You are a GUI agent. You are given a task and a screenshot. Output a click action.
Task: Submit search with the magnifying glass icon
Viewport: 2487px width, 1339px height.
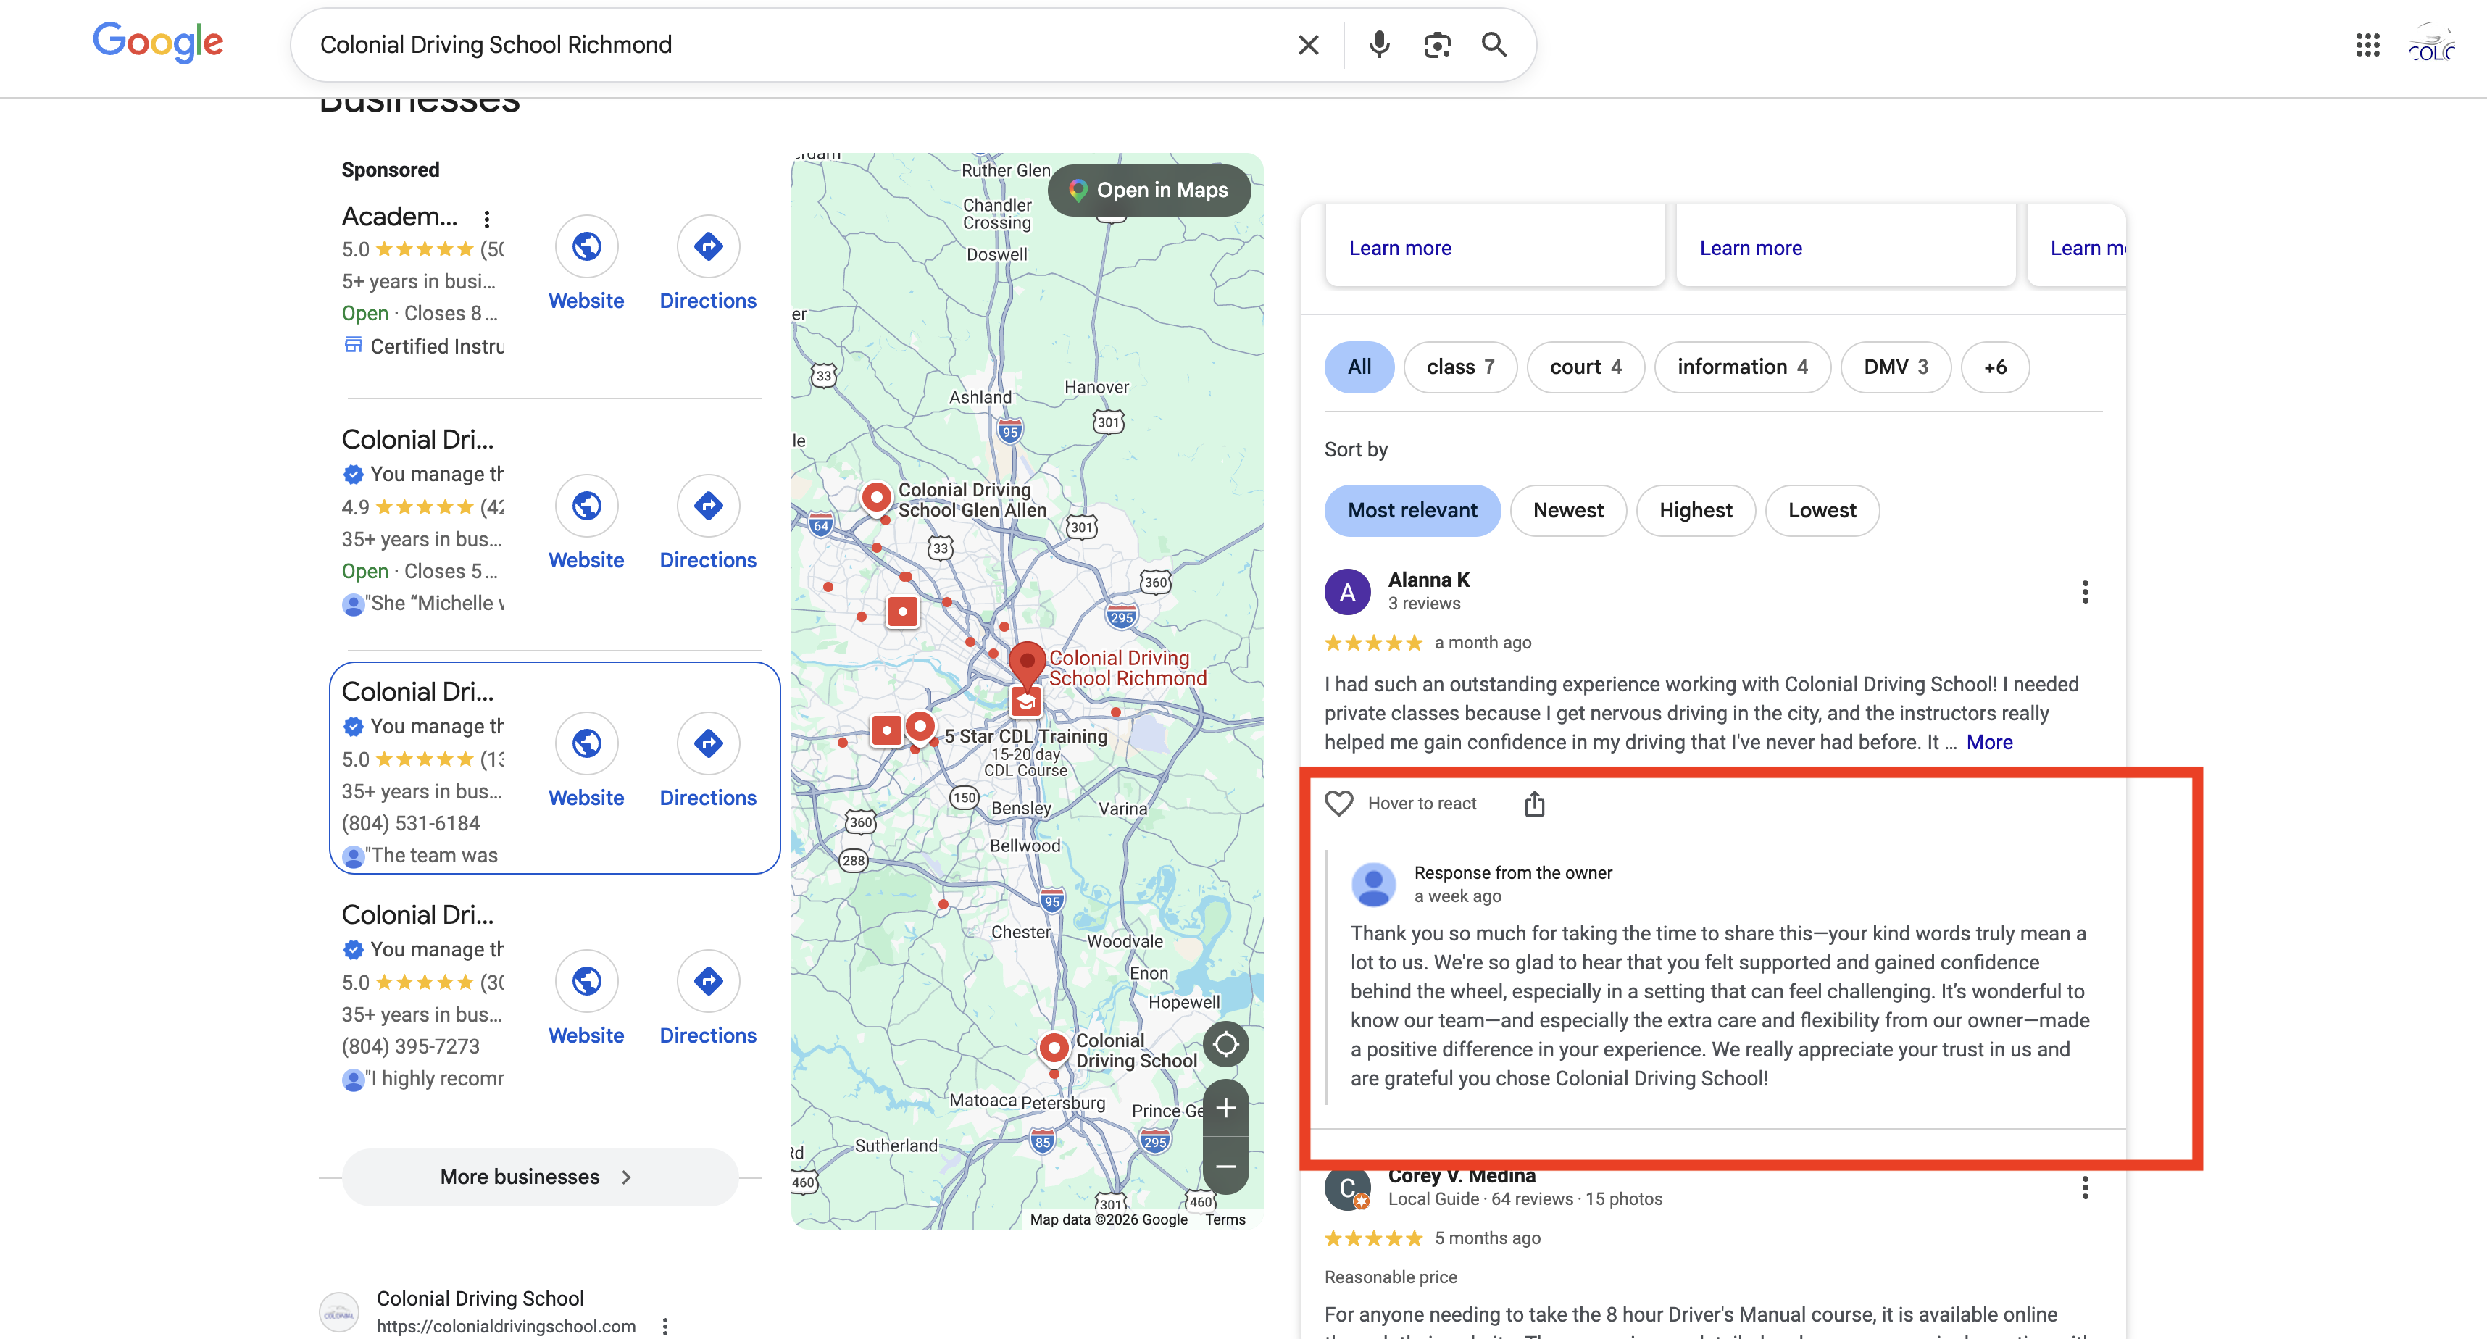tap(1494, 44)
